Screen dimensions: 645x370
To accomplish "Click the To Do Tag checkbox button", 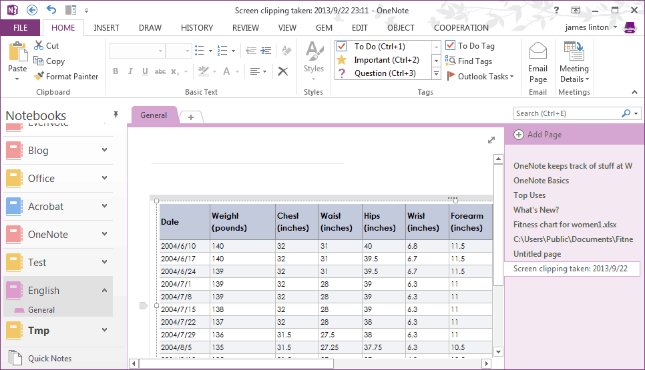I will [x=470, y=45].
